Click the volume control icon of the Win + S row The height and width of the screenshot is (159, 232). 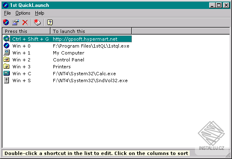[x=7, y=80]
